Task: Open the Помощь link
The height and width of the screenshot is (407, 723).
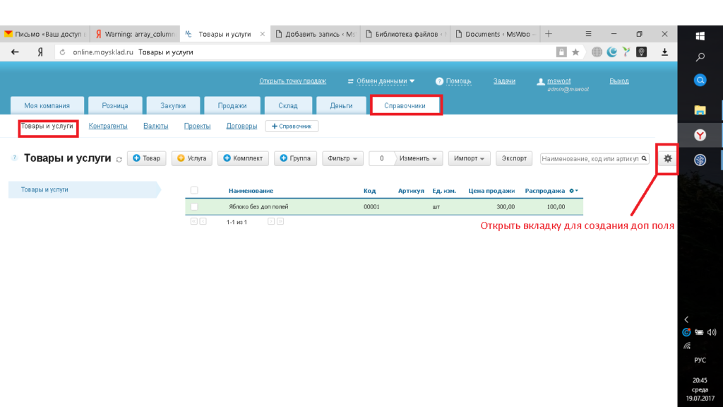Action: (458, 81)
